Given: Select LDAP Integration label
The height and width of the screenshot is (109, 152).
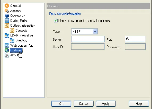Looking at the screenshot, I should (x=21, y=35).
